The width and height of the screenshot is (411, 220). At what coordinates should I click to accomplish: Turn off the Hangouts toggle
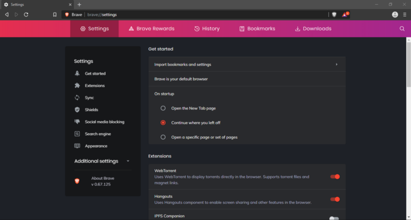click(x=335, y=199)
